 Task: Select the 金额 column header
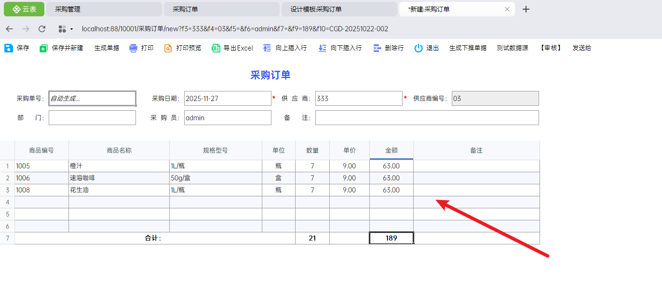click(x=391, y=150)
